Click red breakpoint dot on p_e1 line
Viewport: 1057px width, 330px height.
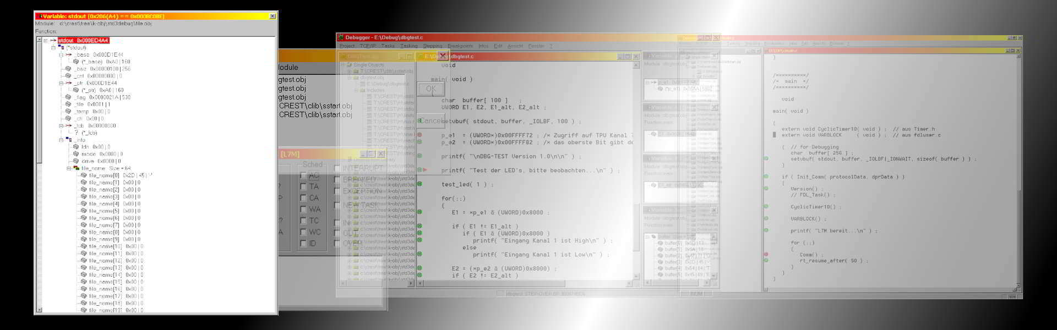(419, 135)
